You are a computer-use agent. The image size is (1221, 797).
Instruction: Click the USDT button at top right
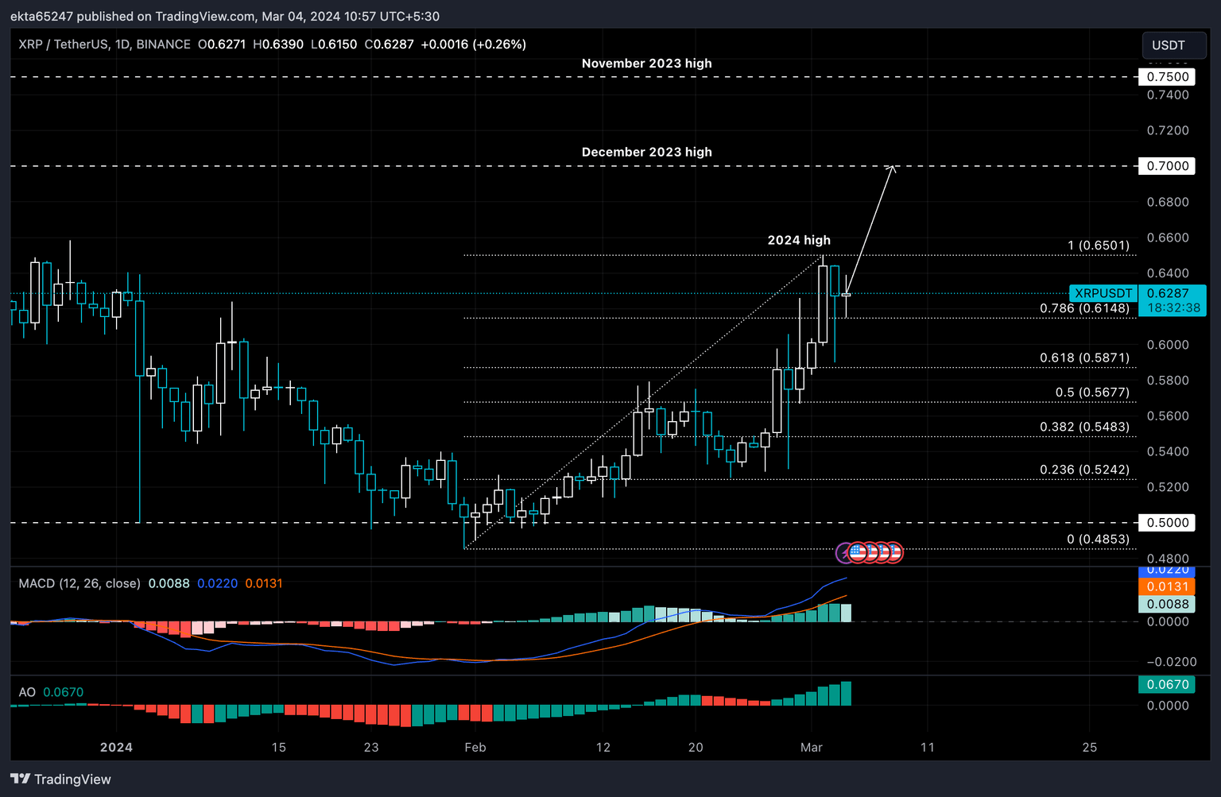pos(1173,45)
